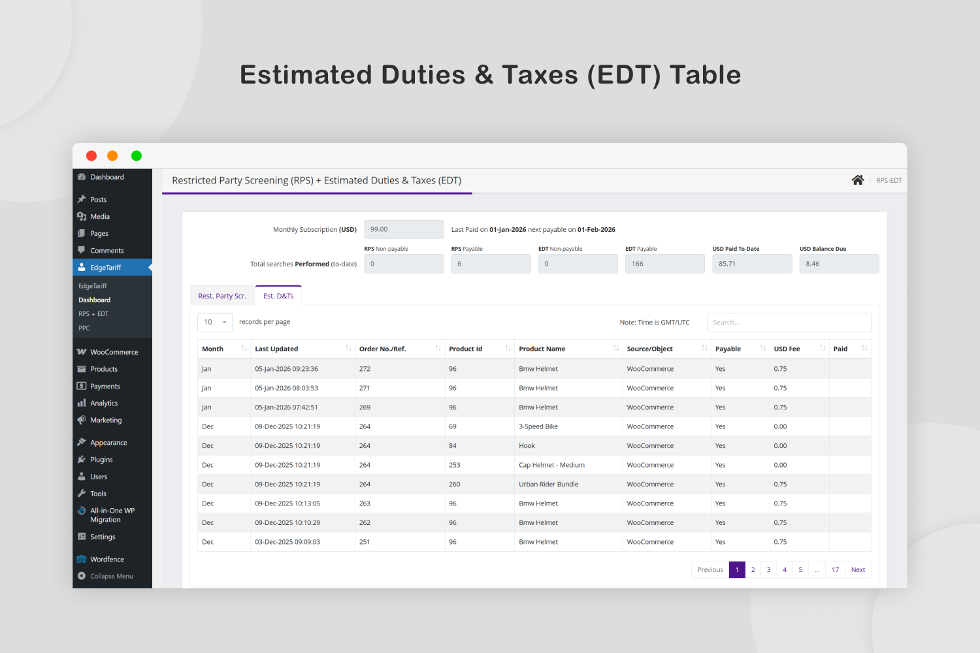980x653 pixels.
Task: Jump to page 17 of results
Action: point(835,570)
